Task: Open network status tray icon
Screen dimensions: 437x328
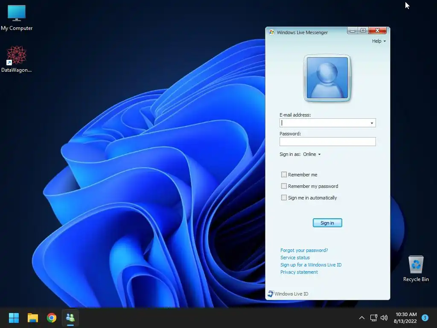Action: (373, 318)
